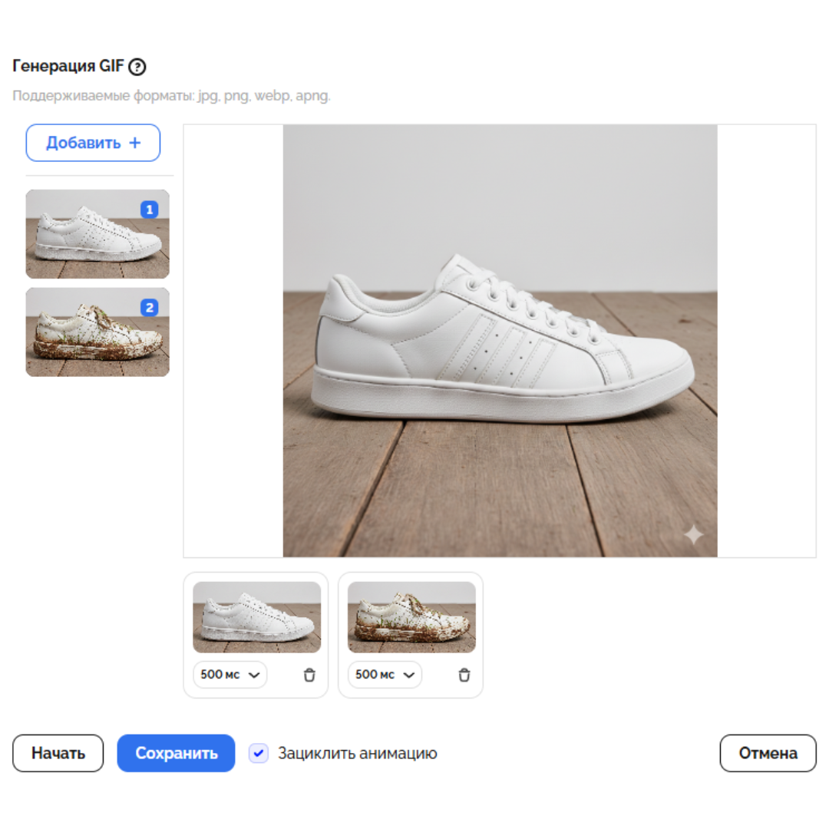Click the Зациклить анимацию label text
829x829 pixels.
(358, 753)
